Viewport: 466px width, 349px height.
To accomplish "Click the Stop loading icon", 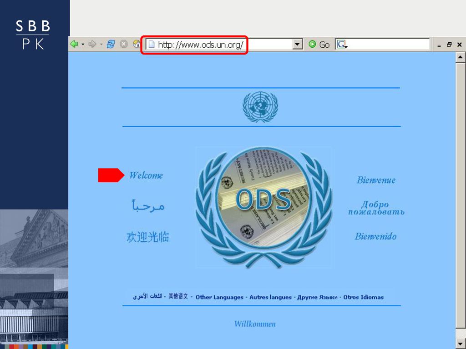I will point(124,44).
